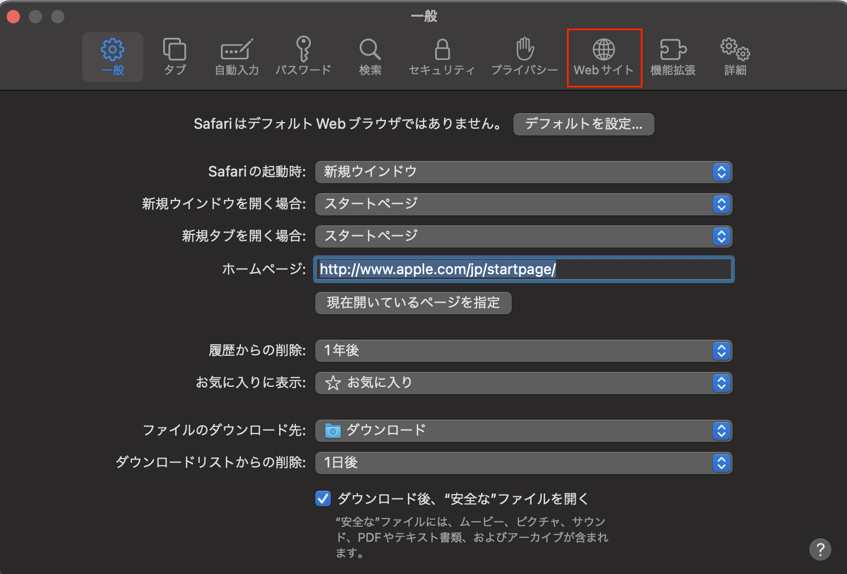Open the 検索 (Search) preferences pane
The height and width of the screenshot is (574, 847).
tap(370, 57)
